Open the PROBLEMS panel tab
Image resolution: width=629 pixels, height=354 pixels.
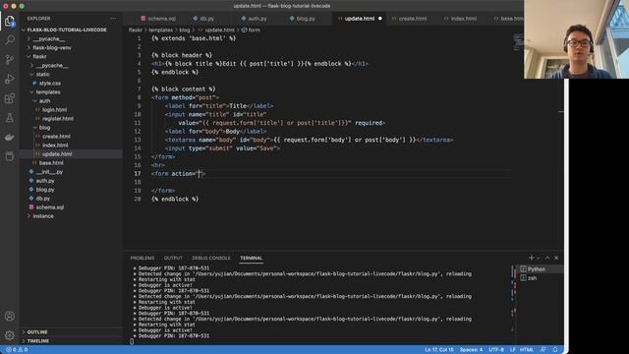(x=143, y=258)
